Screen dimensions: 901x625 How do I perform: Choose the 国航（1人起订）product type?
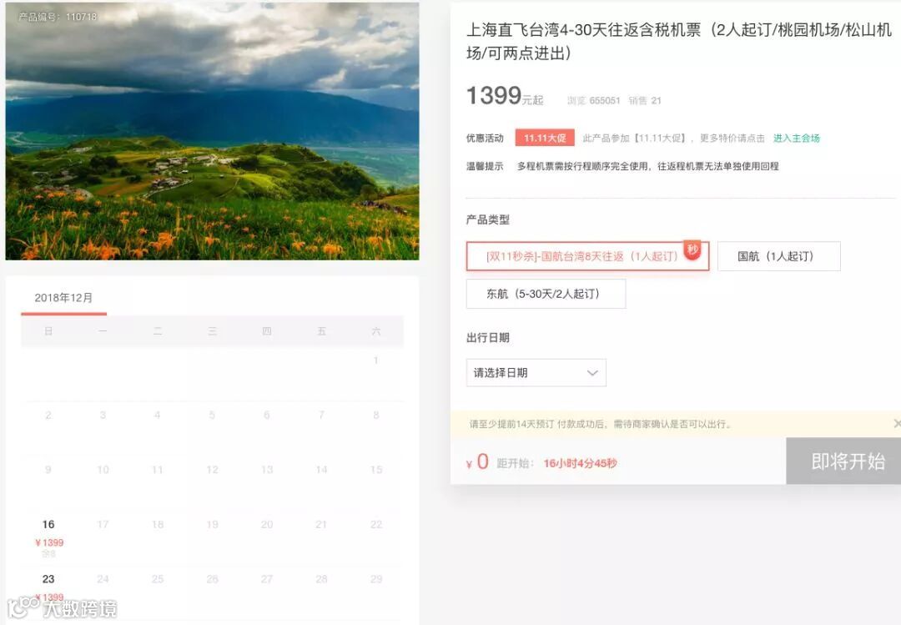pyautogui.click(x=778, y=256)
